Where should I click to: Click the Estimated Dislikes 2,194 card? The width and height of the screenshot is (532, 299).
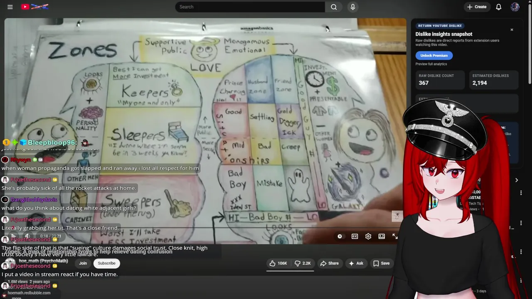tap(494, 80)
